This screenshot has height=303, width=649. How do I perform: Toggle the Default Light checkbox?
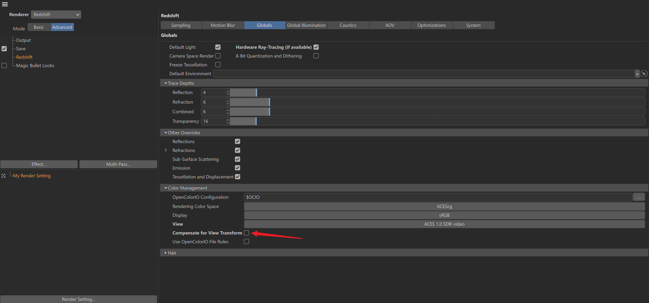[218, 47]
